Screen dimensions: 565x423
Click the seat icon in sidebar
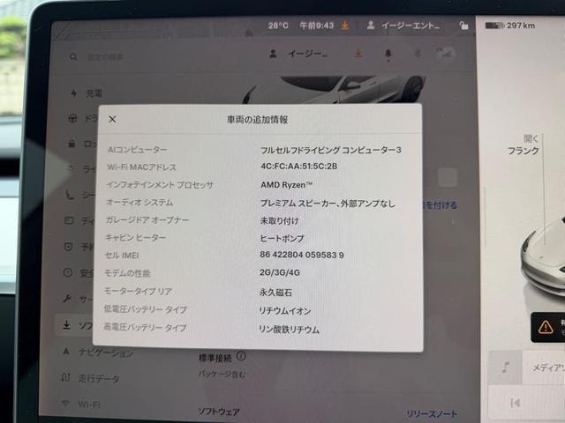pos(70,195)
